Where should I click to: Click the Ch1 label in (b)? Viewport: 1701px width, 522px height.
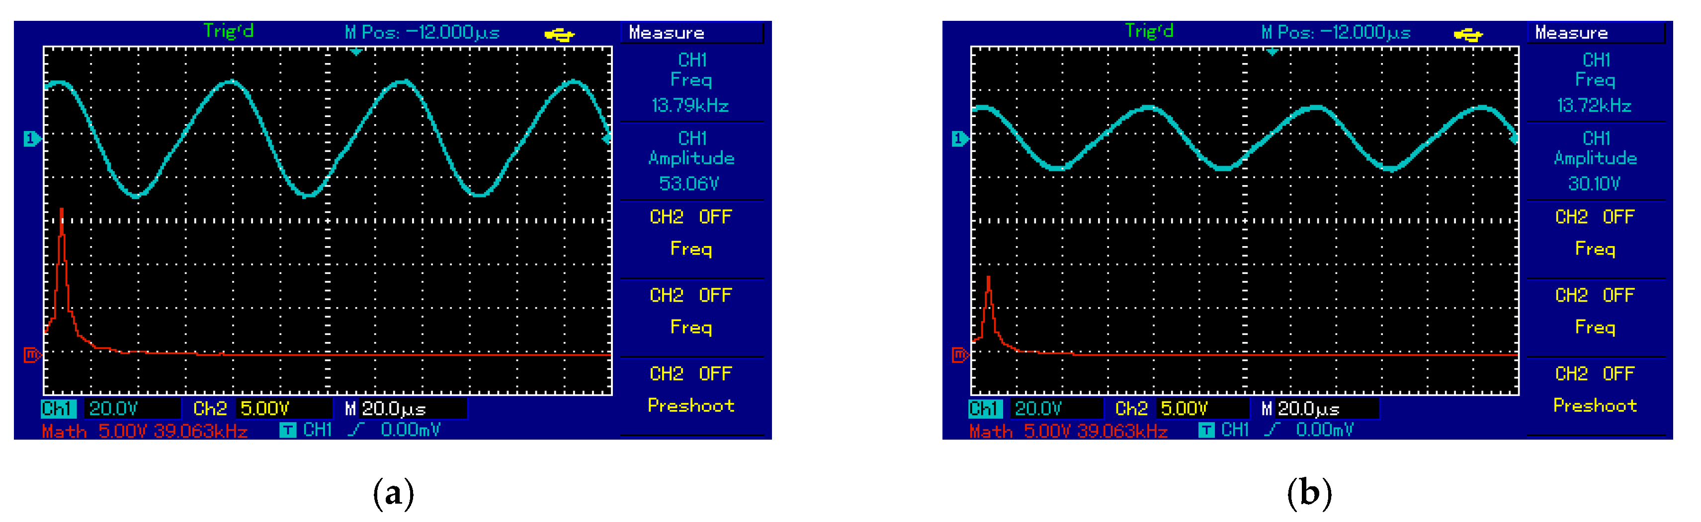coord(986,409)
